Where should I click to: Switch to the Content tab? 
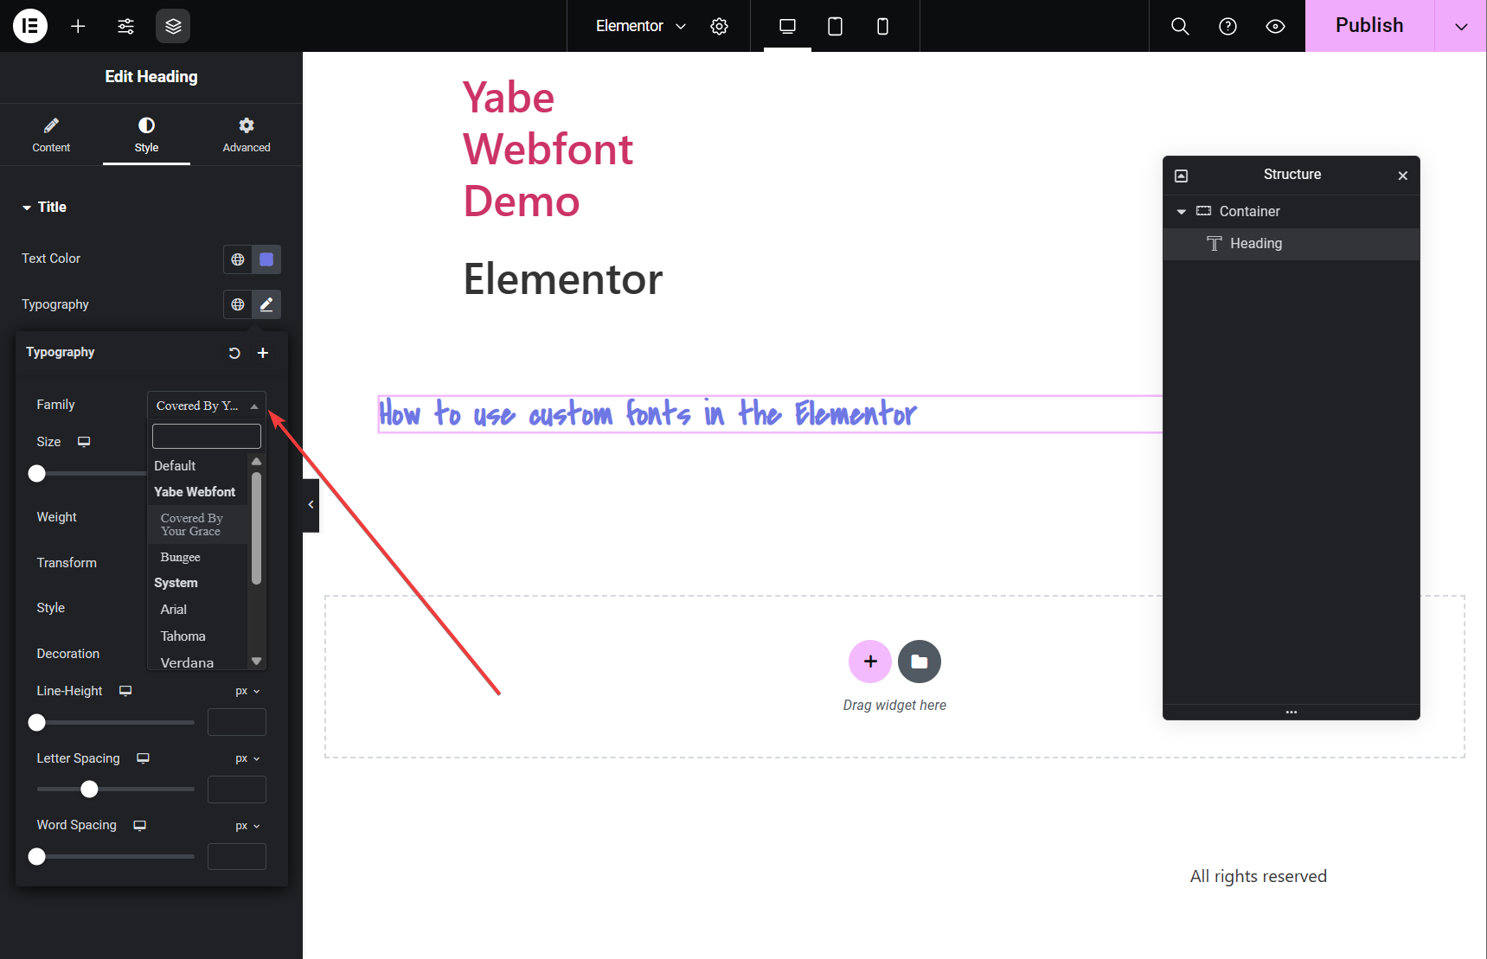pos(51,135)
